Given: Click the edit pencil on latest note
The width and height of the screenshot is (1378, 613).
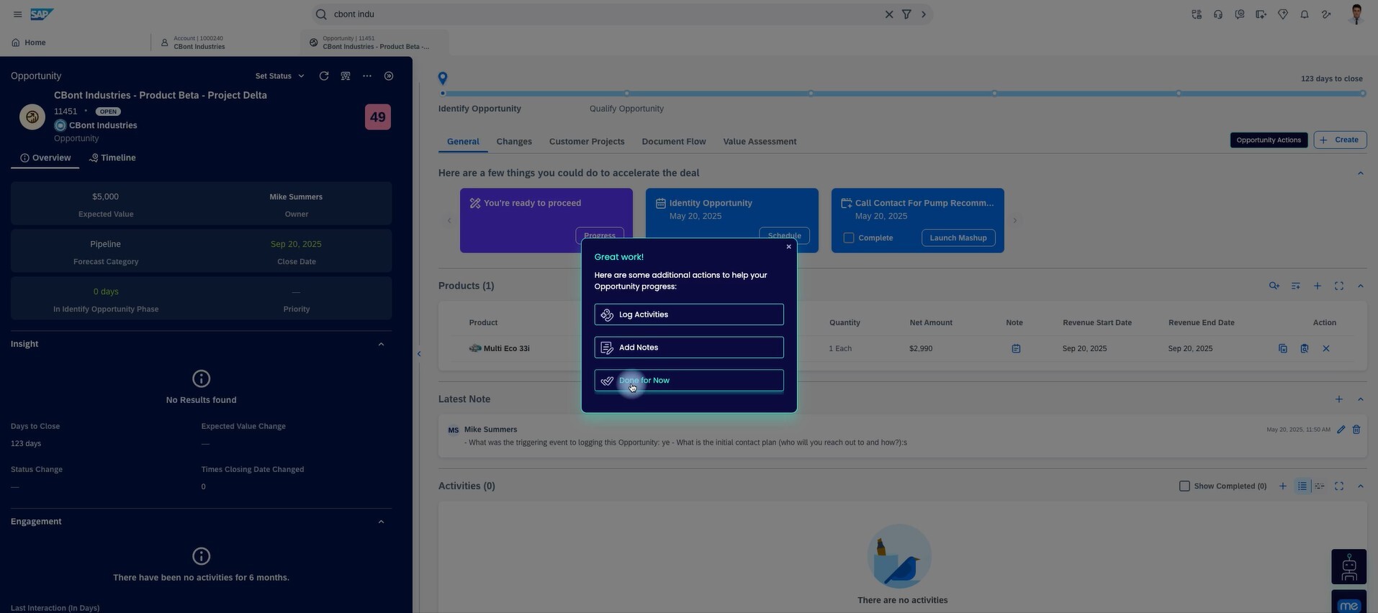Looking at the screenshot, I should [1341, 430].
